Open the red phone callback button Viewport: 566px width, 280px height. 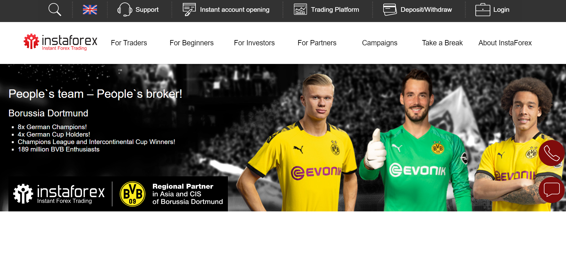point(551,153)
